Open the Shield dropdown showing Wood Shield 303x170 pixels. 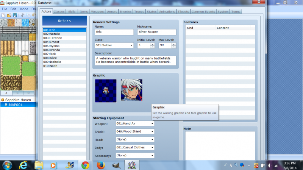135,131
